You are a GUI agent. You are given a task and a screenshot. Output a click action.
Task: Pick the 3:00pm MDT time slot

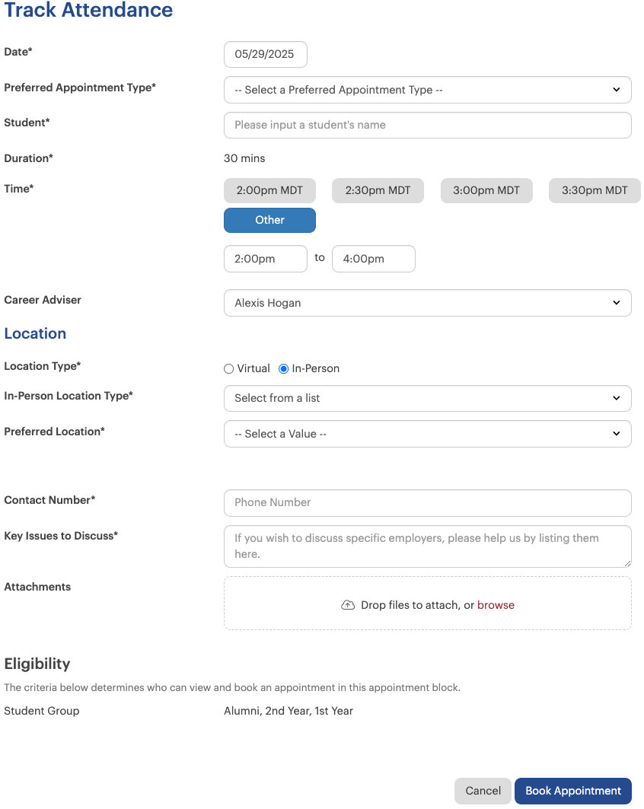click(486, 190)
